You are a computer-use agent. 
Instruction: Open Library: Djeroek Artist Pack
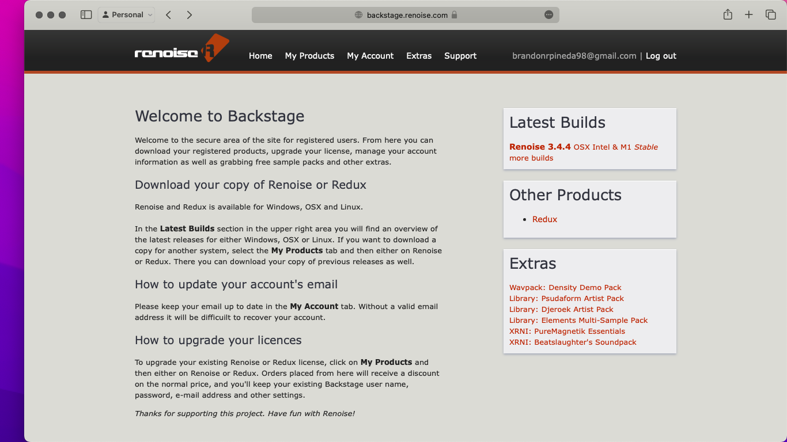point(561,309)
